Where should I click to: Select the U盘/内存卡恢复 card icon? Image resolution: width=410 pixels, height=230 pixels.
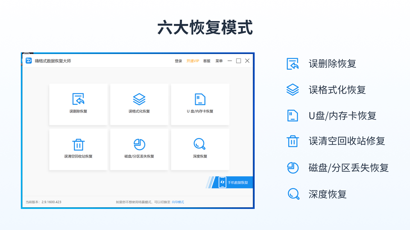(200, 99)
